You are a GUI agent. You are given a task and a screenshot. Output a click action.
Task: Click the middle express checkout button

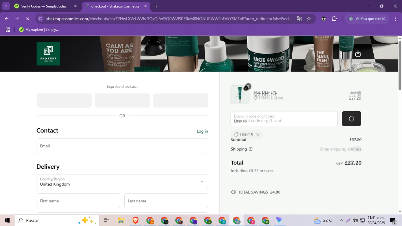(x=122, y=101)
